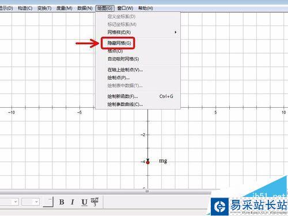Choose 绘制参数曲线(C)... entry
The width and height of the screenshot is (288, 216).
(x=138, y=104)
